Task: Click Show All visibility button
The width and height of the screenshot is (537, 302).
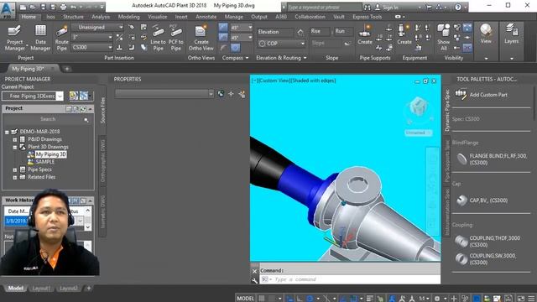Action: pos(444,38)
